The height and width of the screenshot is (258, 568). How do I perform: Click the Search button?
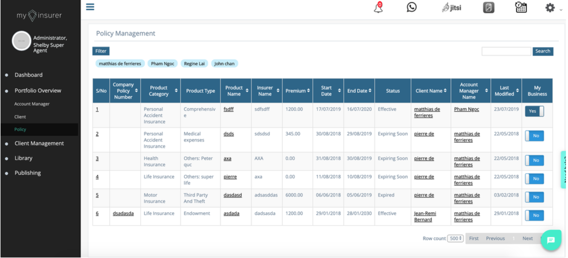(x=543, y=51)
